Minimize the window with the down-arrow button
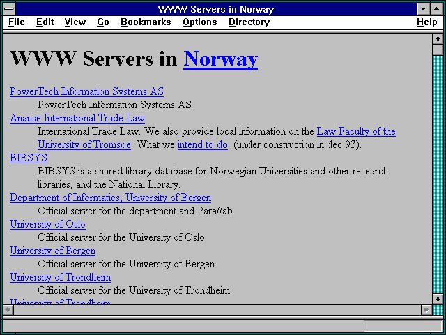This screenshot has width=446, height=335. [x=423, y=9]
